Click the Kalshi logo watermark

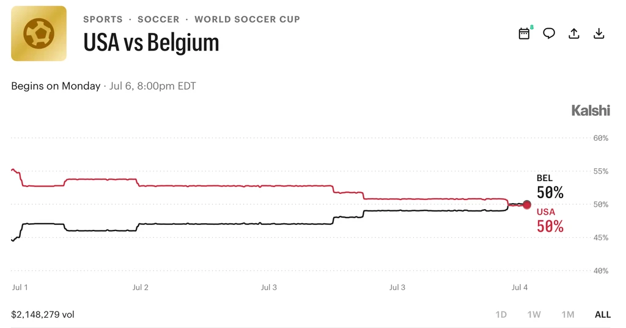pos(591,110)
